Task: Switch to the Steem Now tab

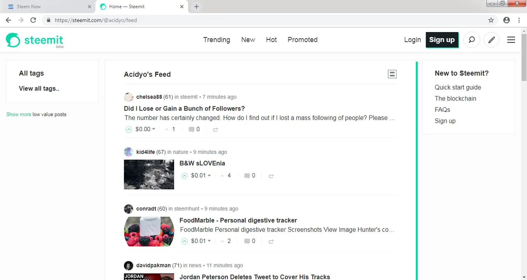Action: coord(47,7)
